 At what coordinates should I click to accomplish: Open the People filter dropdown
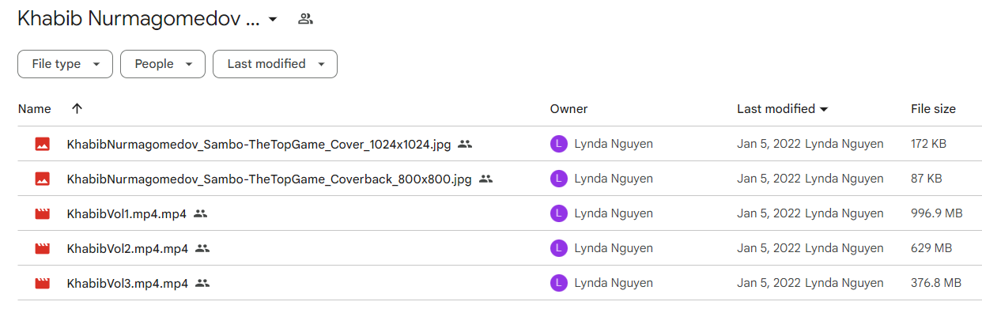pyautogui.click(x=163, y=64)
